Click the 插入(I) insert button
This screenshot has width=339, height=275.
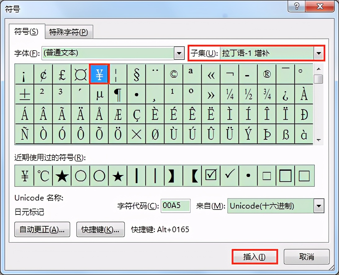pyautogui.click(x=255, y=257)
